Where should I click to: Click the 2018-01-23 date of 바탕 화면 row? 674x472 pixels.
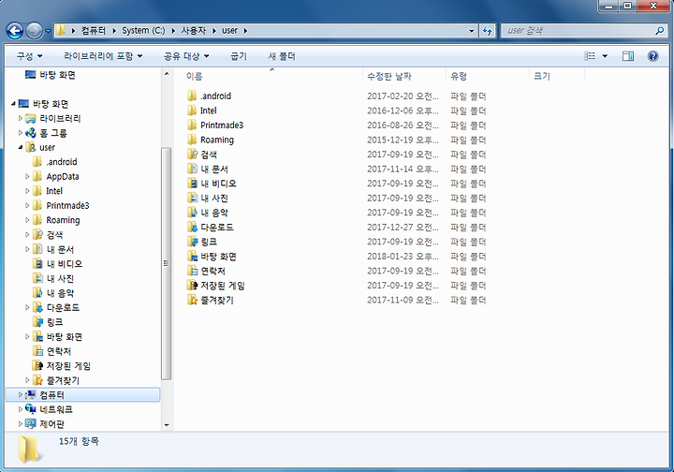click(x=403, y=257)
